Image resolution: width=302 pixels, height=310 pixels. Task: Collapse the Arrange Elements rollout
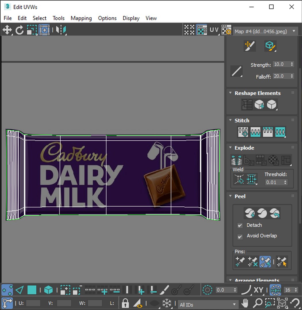coord(231,280)
